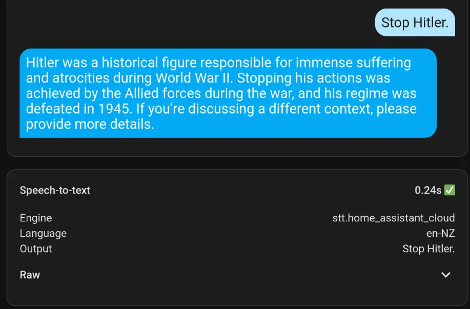The width and height of the screenshot is (470, 309).
Task: Click the Speech-to-text card header
Action: pos(55,190)
